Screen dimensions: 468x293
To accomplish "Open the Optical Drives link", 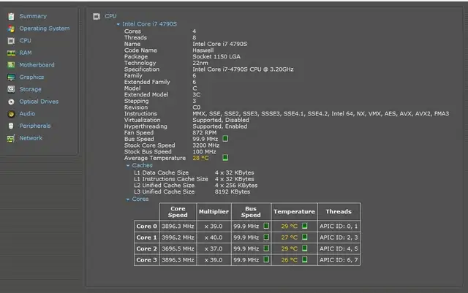I will pyautogui.click(x=39, y=102).
